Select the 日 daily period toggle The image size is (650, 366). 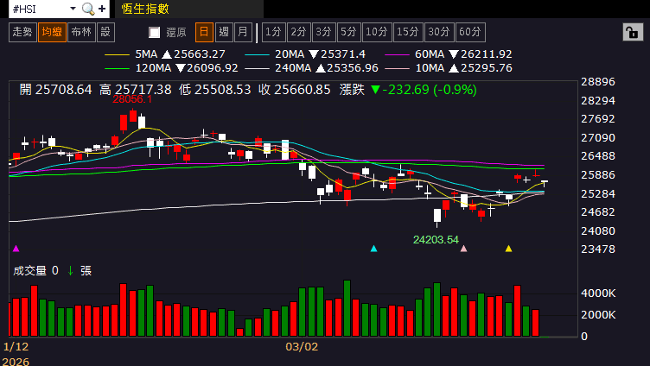pyautogui.click(x=204, y=32)
